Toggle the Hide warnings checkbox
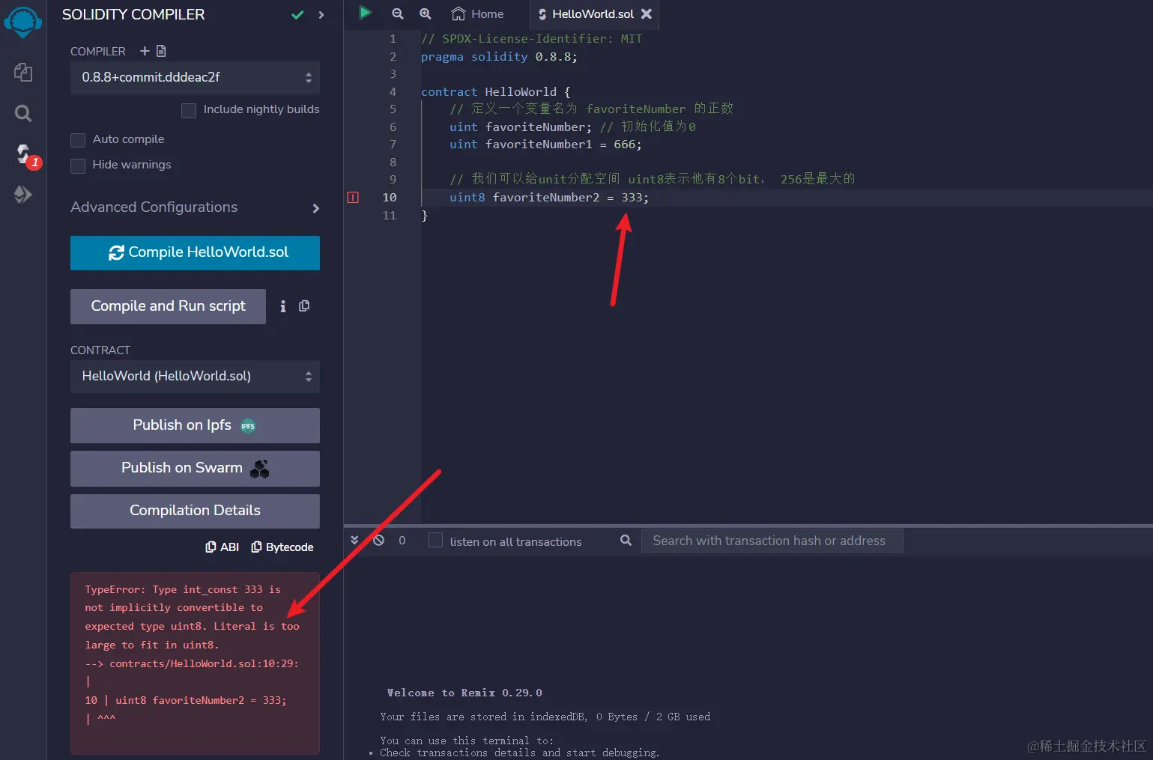The image size is (1153, 760). point(78,165)
